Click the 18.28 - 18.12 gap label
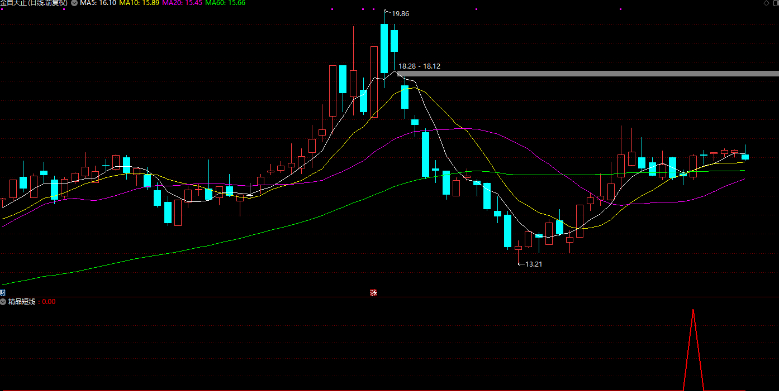Image resolution: width=779 pixels, height=391 pixels. click(419, 66)
